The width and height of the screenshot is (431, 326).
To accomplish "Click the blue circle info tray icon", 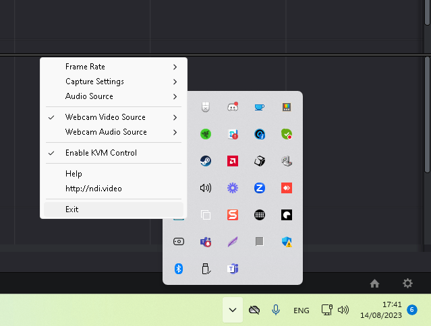I will click(x=260, y=134).
